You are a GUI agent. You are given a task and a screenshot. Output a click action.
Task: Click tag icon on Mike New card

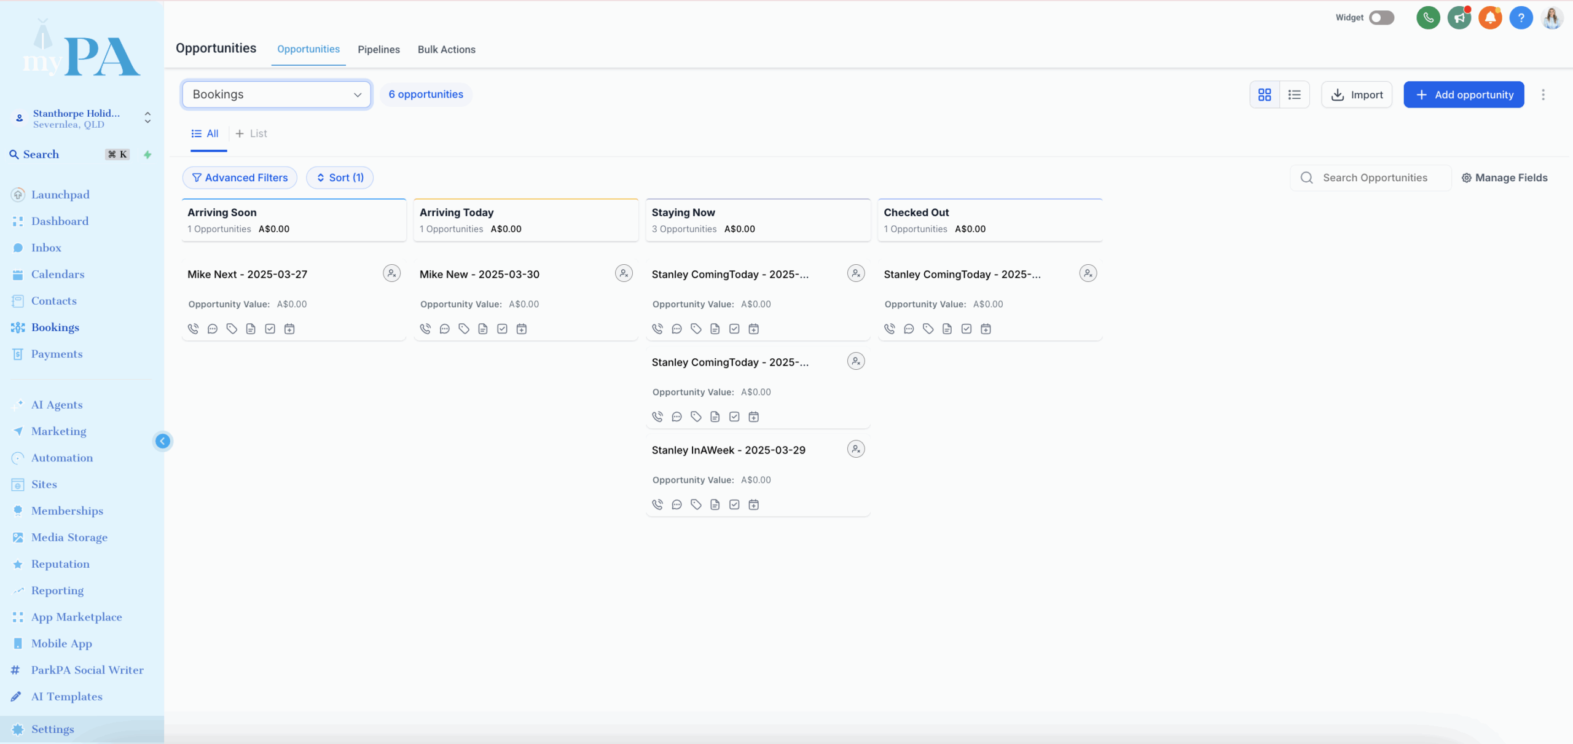(x=464, y=329)
